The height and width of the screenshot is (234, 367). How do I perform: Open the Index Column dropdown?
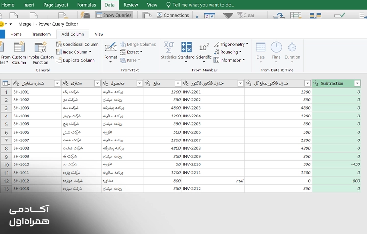[x=74, y=52]
